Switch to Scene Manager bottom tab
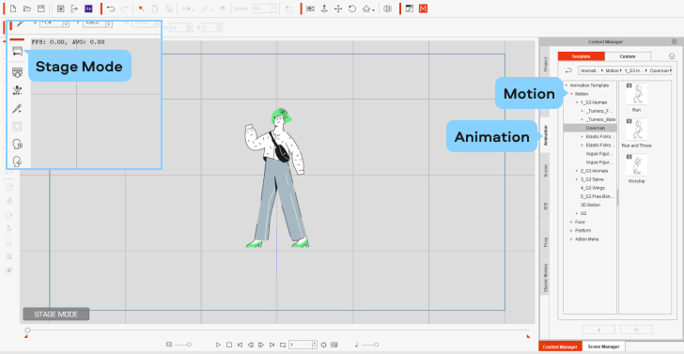This screenshot has height=354, width=684. coord(604,346)
